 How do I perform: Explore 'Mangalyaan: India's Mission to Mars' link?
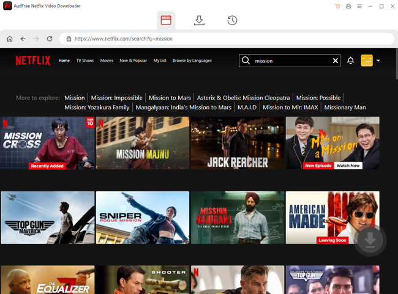click(184, 108)
